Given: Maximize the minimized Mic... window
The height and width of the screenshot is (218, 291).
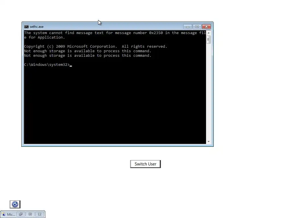Looking at the screenshot, I should pyautogui.click(x=30, y=214).
